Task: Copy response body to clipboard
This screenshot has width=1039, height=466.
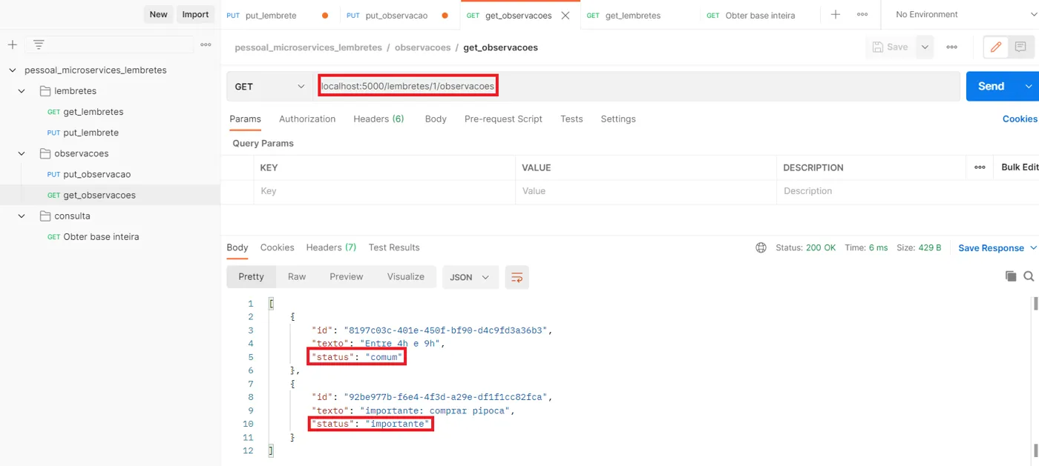Action: 1010,276
